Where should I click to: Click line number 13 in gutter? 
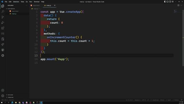(36, 55)
